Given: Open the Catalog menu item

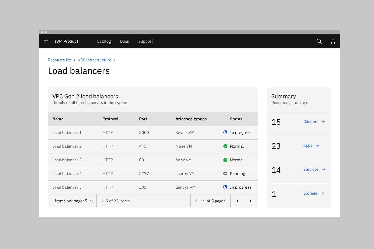Looking at the screenshot, I should click(x=104, y=41).
